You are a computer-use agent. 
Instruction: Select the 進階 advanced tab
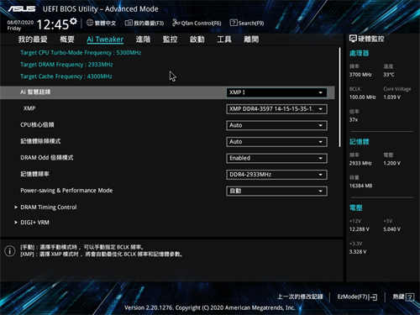point(143,39)
